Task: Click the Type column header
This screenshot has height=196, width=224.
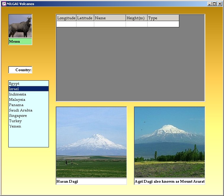Action: click(x=163, y=18)
